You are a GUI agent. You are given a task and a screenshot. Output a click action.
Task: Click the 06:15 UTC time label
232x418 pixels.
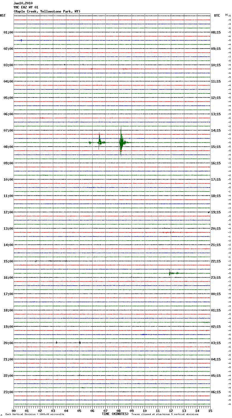216,392
